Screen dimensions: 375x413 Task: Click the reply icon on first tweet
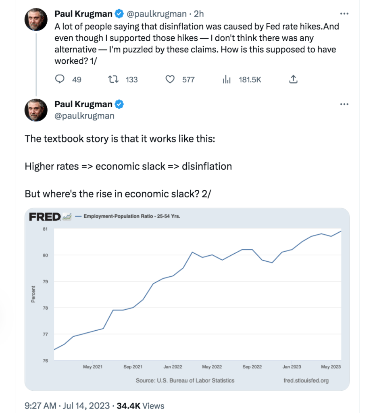[x=60, y=79]
